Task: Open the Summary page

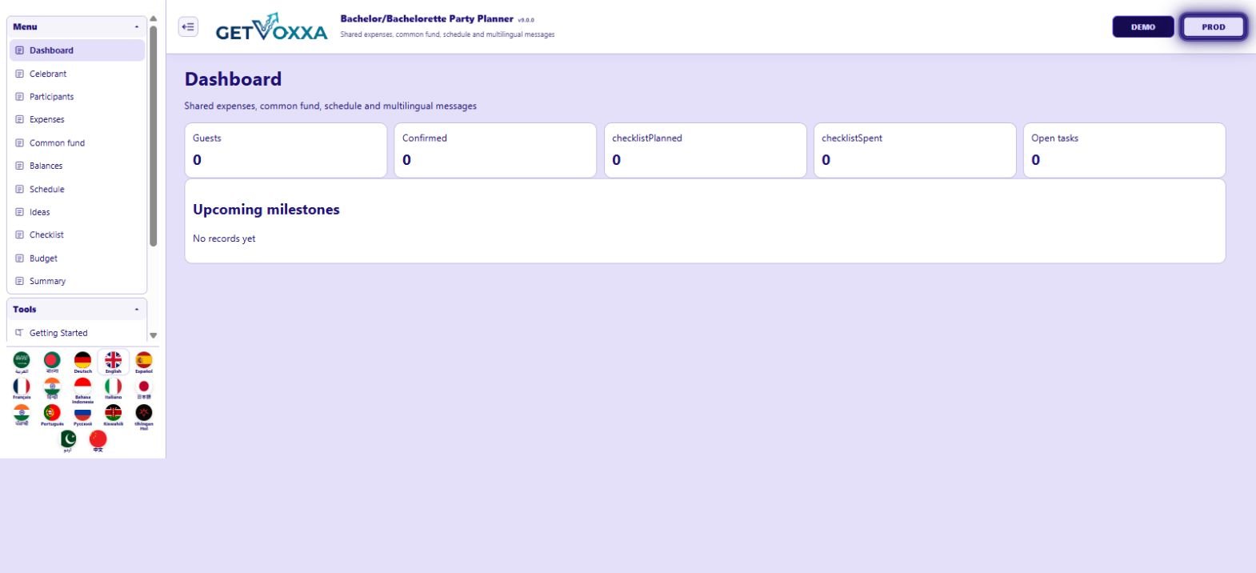Action: pos(77,282)
